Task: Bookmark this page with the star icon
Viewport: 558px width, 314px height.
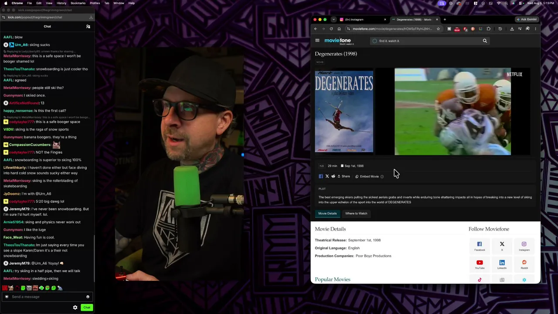Action: coord(438,29)
